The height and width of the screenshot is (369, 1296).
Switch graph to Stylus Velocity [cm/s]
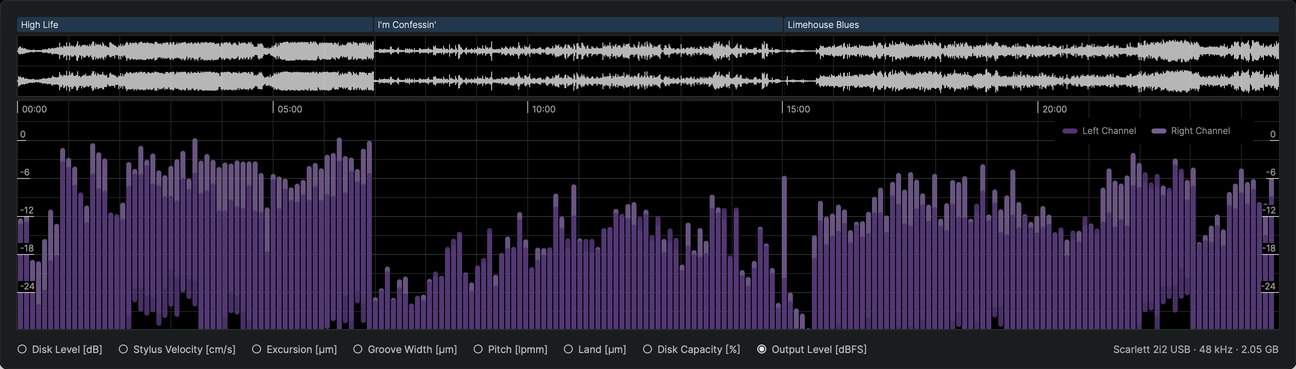[123, 349]
